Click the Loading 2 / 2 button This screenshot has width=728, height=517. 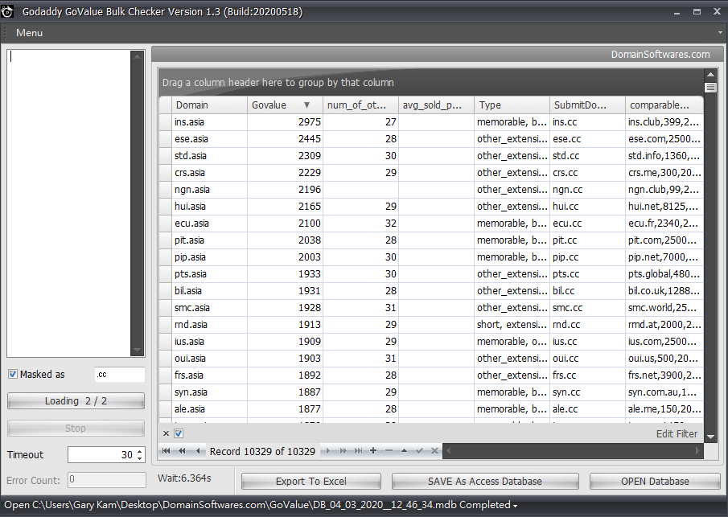[x=76, y=401]
